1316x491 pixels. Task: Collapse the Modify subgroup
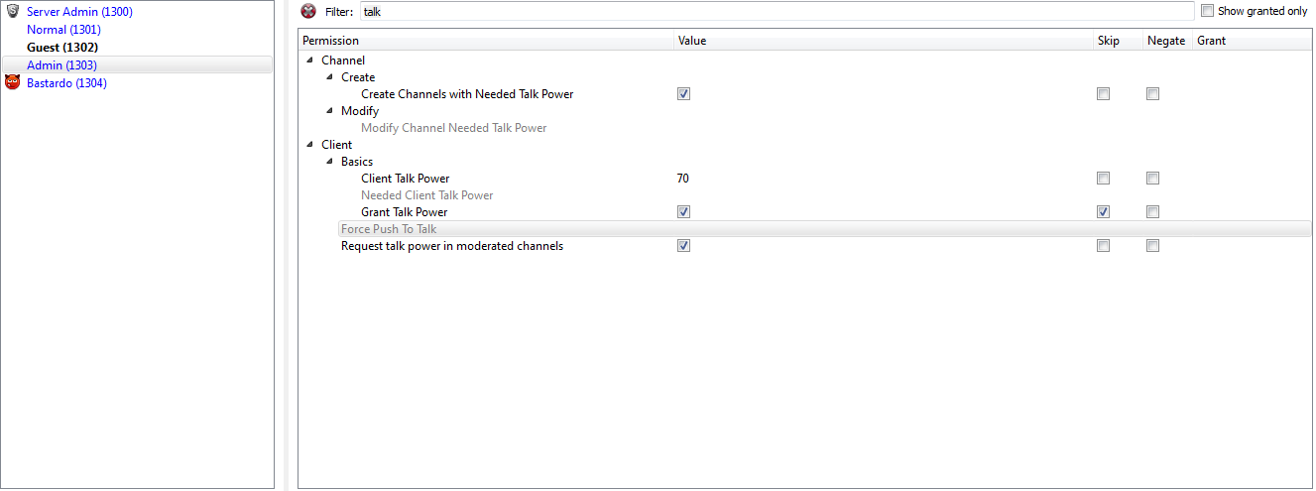[x=330, y=111]
